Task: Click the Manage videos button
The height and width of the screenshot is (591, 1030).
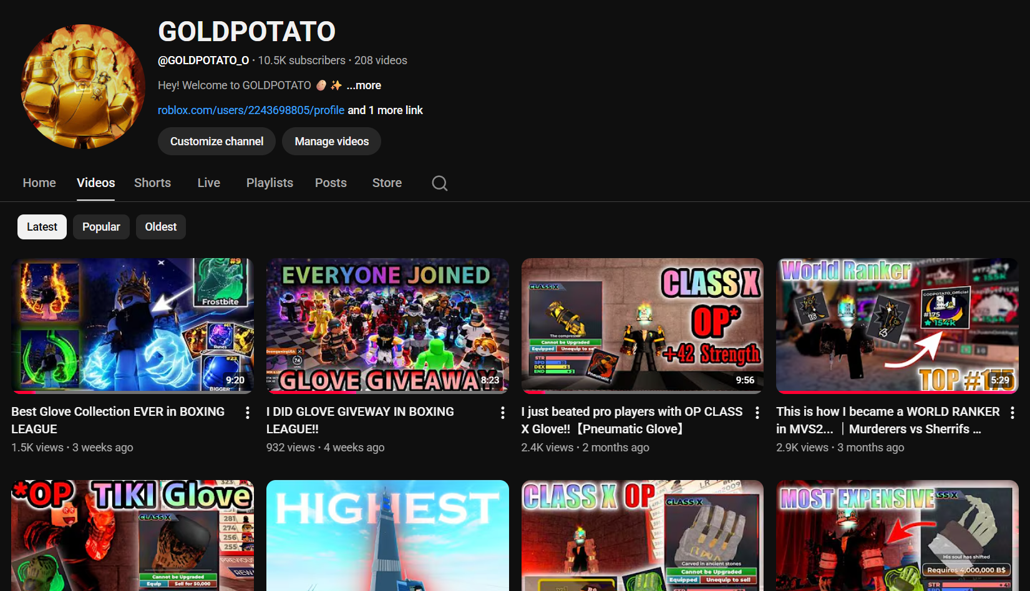Action: click(x=331, y=142)
